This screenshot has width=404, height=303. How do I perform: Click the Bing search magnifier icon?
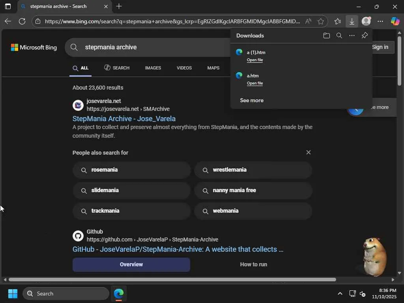pyautogui.click(x=74, y=47)
